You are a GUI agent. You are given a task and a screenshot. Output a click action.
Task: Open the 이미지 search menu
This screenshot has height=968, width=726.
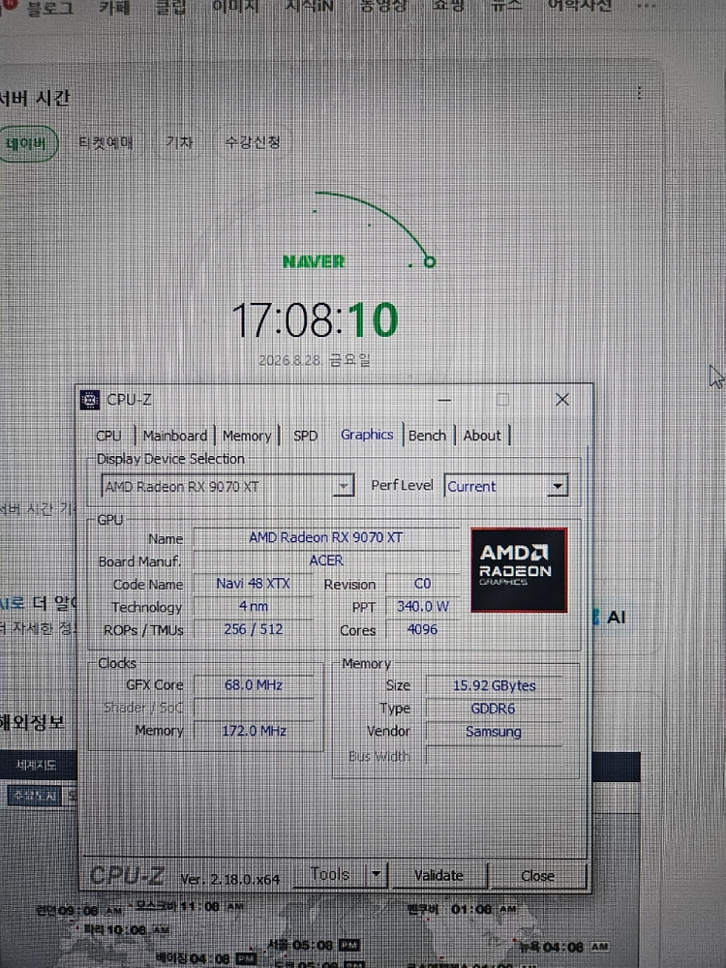pyautogui.click(x=235, y=8)
